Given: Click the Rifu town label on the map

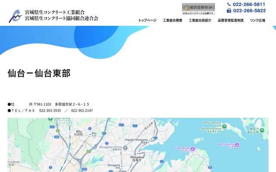Looking at the screenshot, I should click(x=78, y=133).
